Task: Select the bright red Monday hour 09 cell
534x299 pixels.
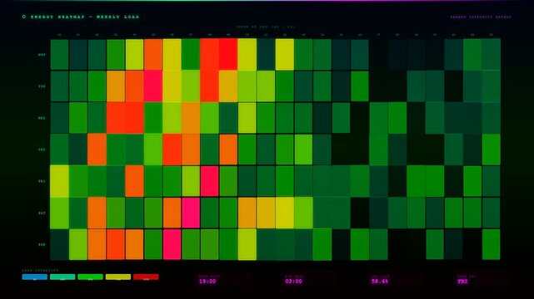Action: point(228,55)
